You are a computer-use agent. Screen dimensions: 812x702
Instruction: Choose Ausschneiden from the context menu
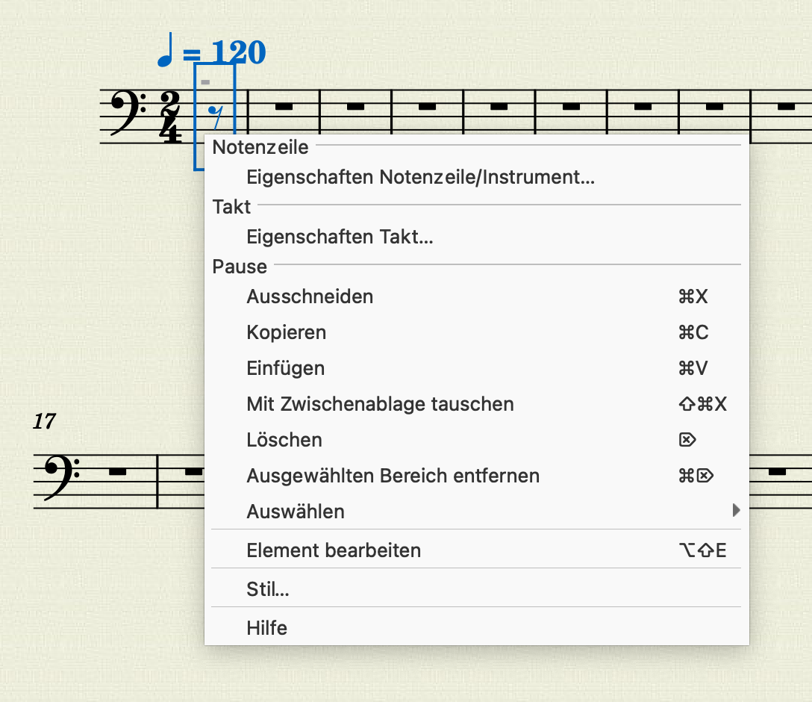[x=310, y=296]
